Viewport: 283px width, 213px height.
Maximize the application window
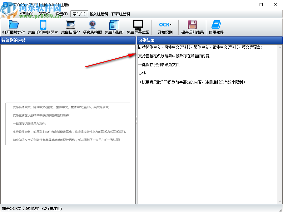pos(261,5)
